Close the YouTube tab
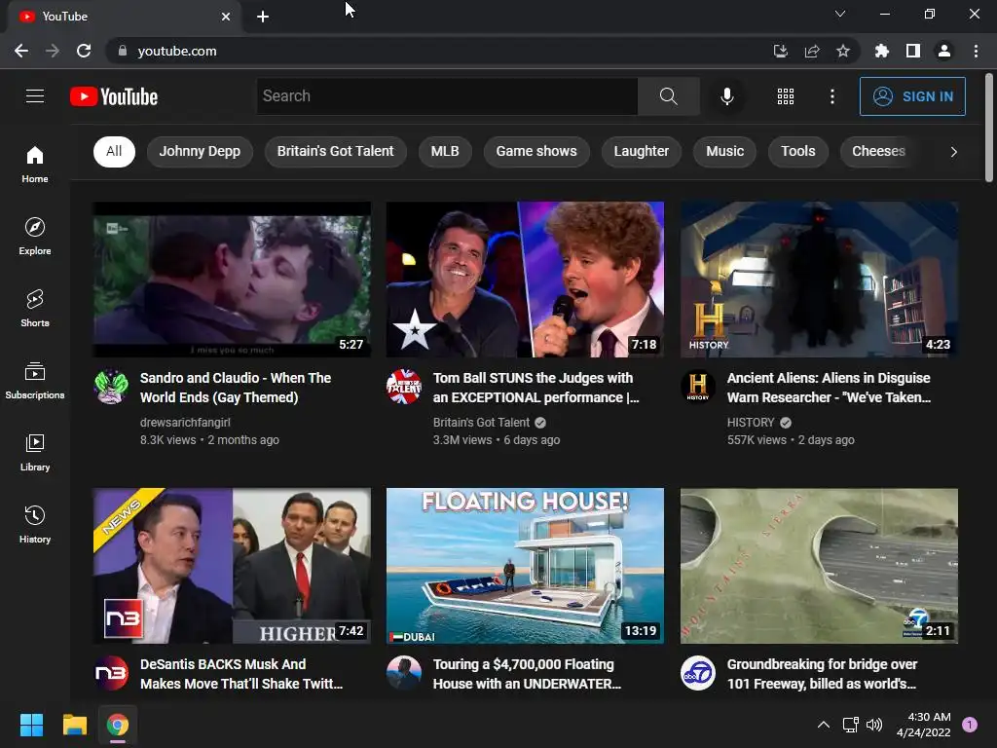 click(226, 17)
